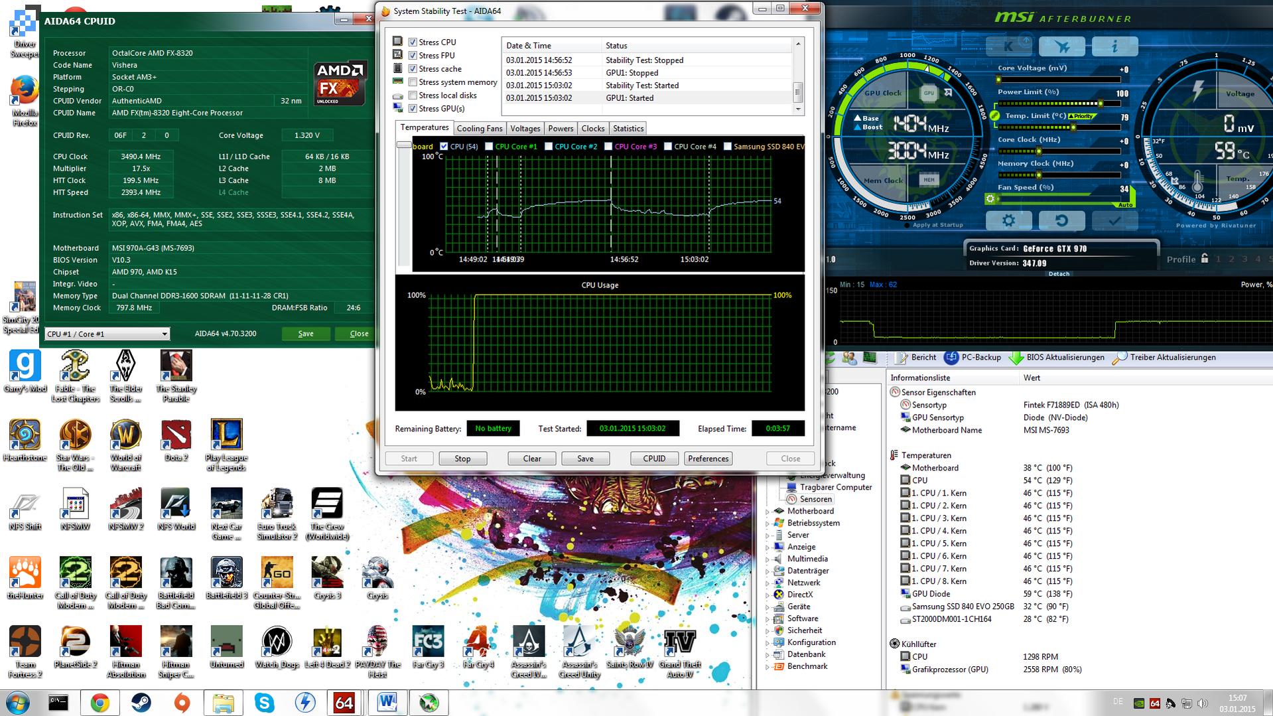This screenshot has width=1273, height=716.
Task: Open the CPU #1 / Core #1 dropdown
Action: 107,334
